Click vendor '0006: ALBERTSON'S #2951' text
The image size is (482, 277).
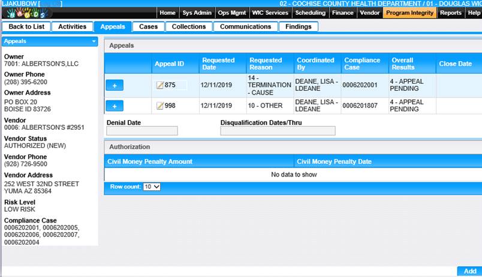44,127
